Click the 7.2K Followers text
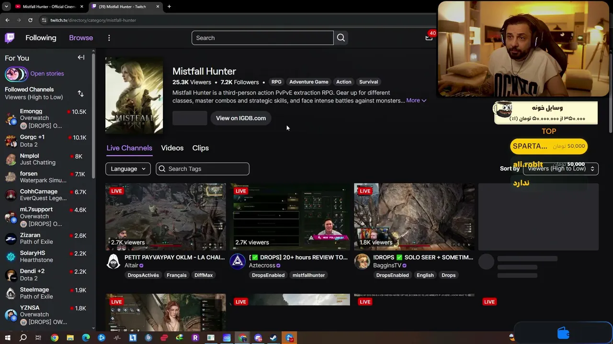 click(x=239, y=82)
